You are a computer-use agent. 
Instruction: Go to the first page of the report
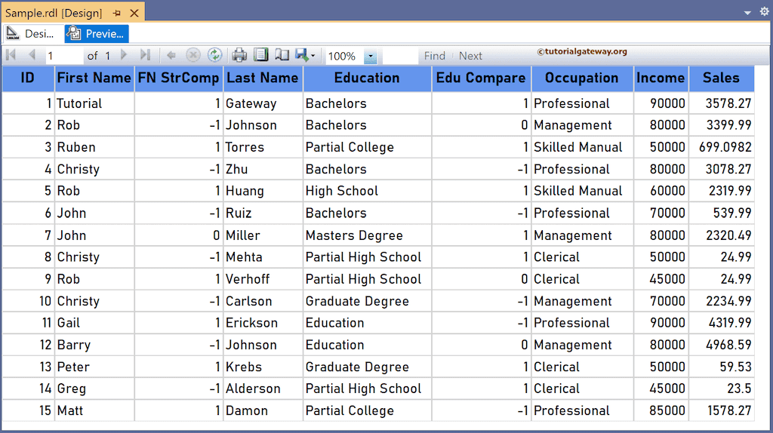[11, 55]
